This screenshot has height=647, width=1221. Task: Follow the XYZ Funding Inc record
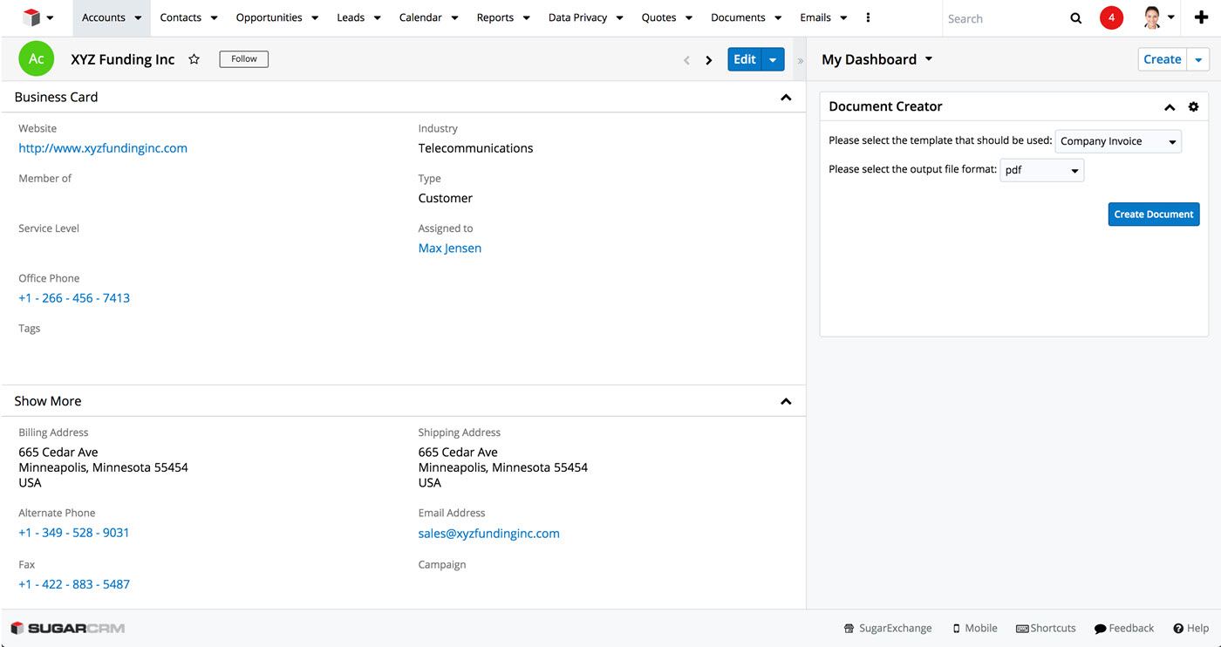pyautogui.click(x=244, y=59)
